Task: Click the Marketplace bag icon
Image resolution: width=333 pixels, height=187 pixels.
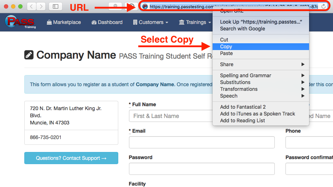Action: pos(49,22)
